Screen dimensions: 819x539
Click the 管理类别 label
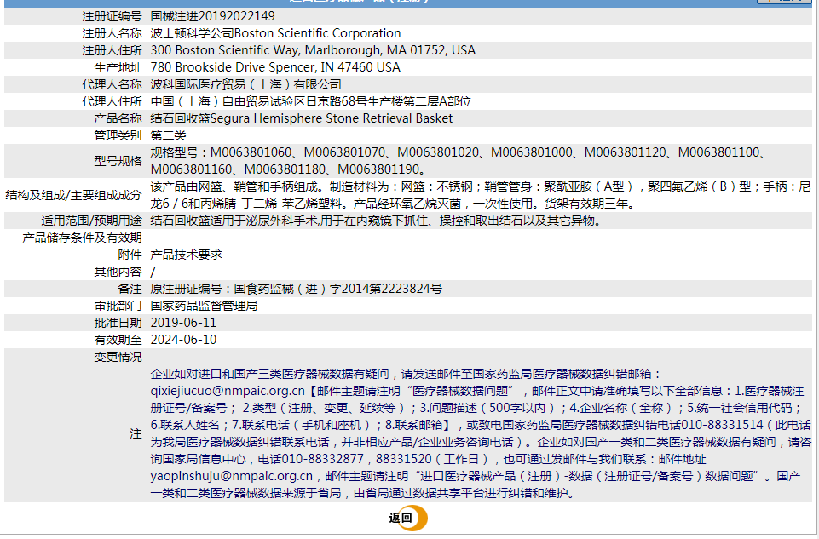pyautogui.click(x=118, y=135)
